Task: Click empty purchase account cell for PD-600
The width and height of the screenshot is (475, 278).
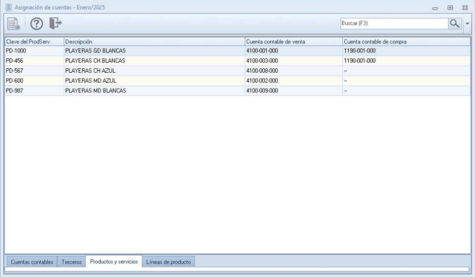Action: tap(406, 81)
